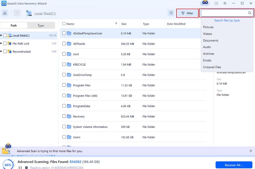Check the Users row checkbox
Image resolution: width=255 pixels, height=169 pixels.
coord(64,137)
